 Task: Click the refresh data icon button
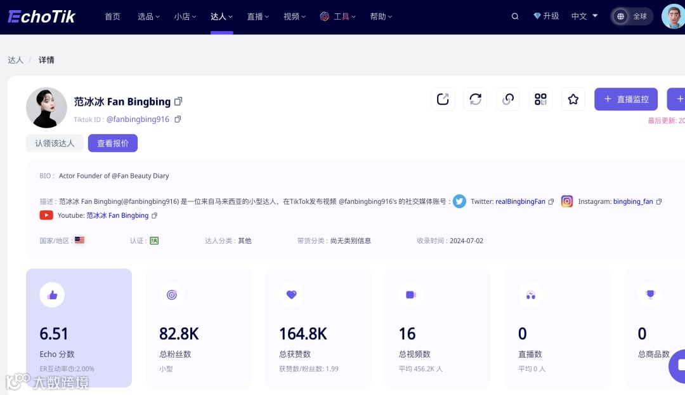coord(475,99)
